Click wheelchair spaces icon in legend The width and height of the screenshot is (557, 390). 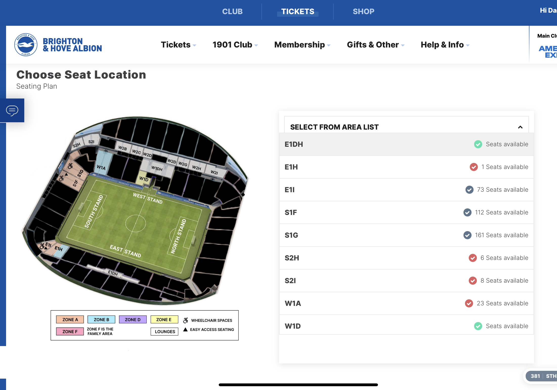186,320
